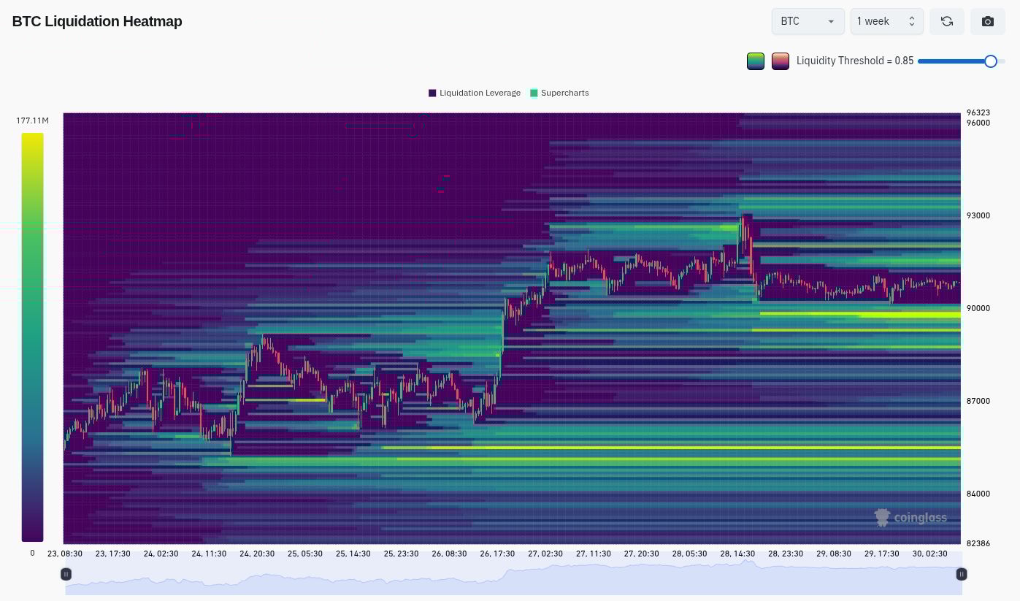Click the Liquidity Threshold = 0.85 label
1020x601 pixels.
point(854,61)
